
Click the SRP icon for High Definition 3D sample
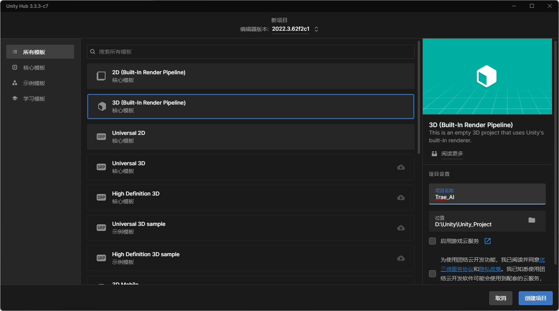101,258
